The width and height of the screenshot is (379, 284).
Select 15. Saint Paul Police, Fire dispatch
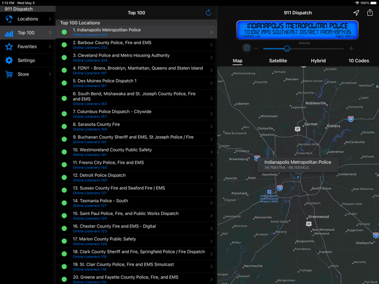136,216
